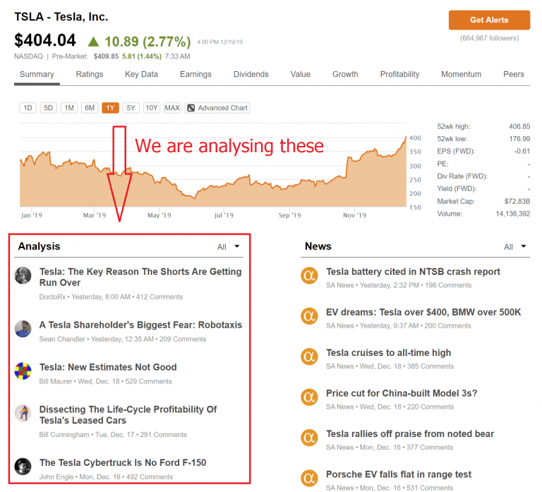Click alpha icon beside noted bear headline
Image resolution: width=542 pixels, height=492 pixels.
coord(309,438)
